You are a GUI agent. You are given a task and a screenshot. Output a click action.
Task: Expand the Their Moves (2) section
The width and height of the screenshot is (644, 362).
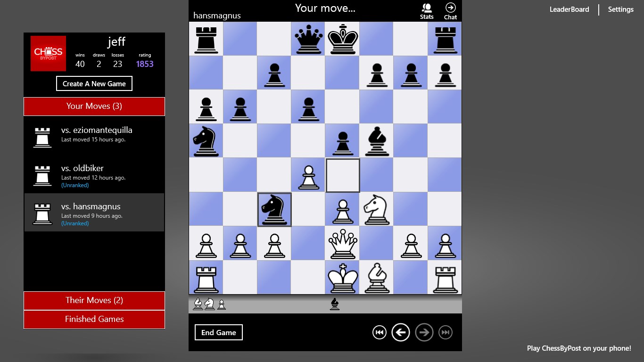(94, 300)
